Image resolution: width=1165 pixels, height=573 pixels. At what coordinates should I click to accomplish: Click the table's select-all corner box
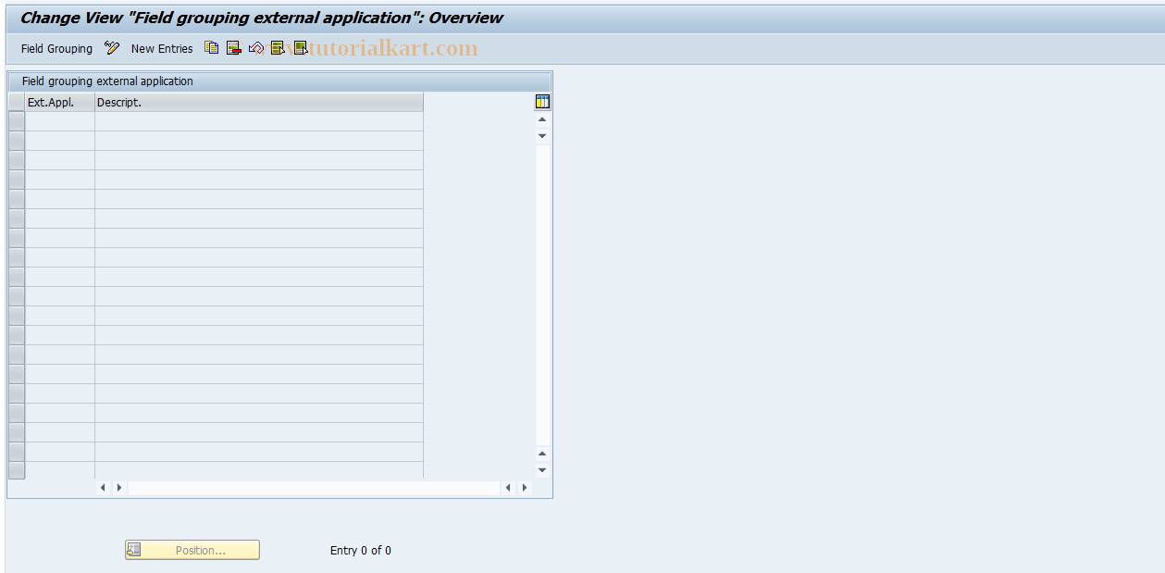coord(17,102)
